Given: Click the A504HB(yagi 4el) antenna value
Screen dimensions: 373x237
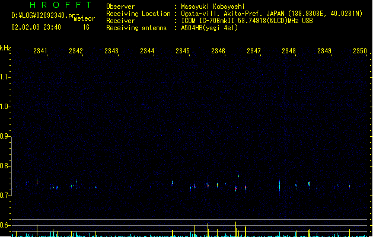Looking at the screenshot, I should point(209,28).
